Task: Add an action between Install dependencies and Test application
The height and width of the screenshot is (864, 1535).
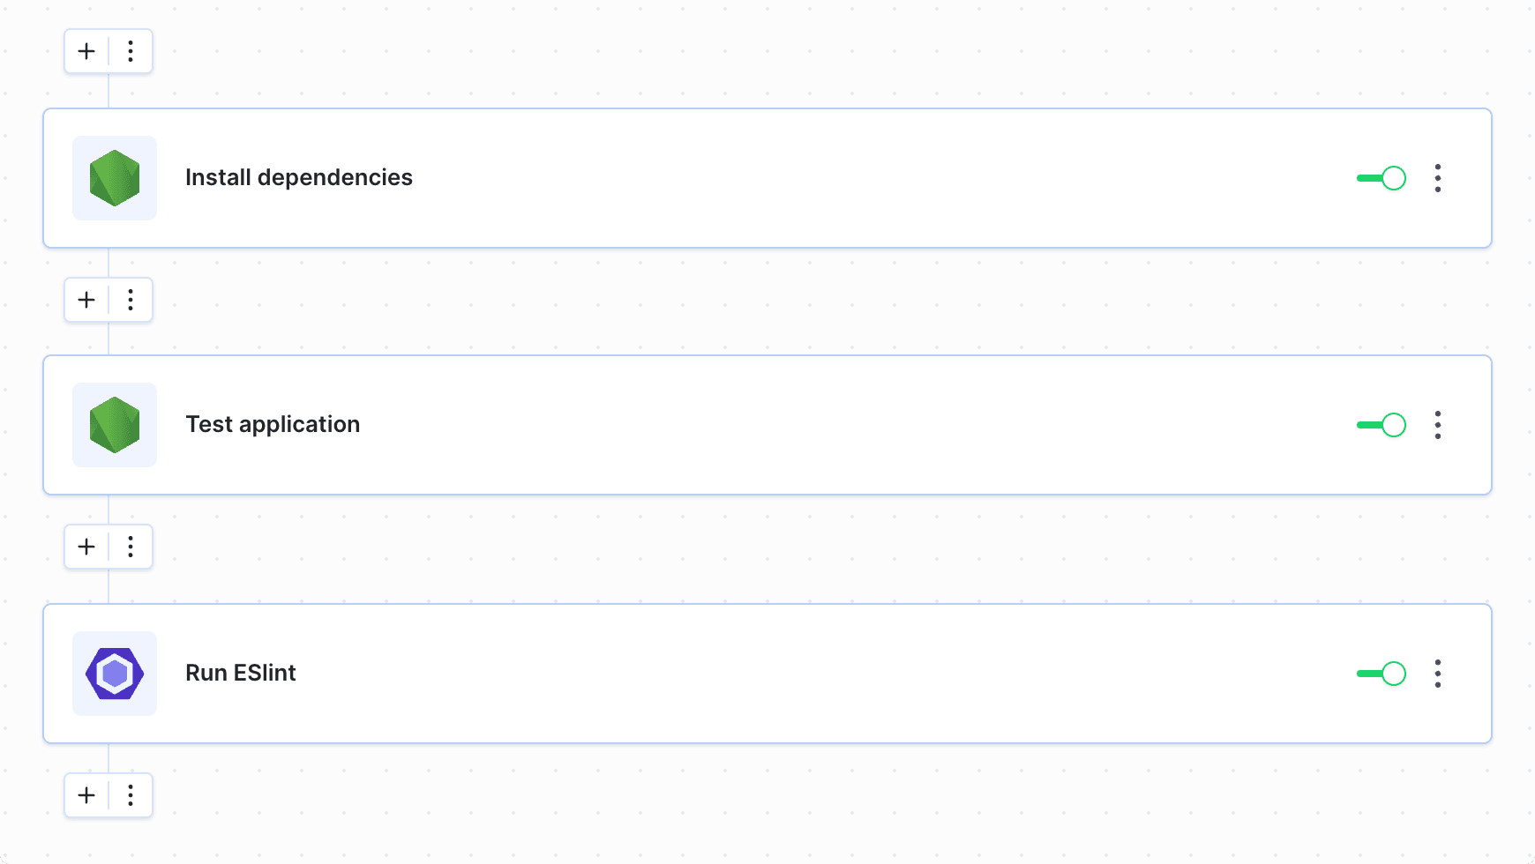Action: (x=86, y=300)
